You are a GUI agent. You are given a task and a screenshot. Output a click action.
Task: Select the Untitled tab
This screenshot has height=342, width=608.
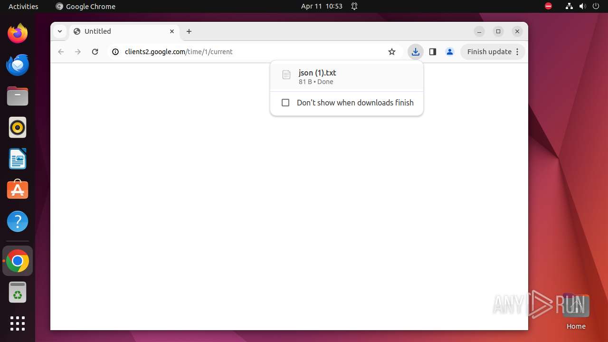pyautogui.click(x=124, y=31)
